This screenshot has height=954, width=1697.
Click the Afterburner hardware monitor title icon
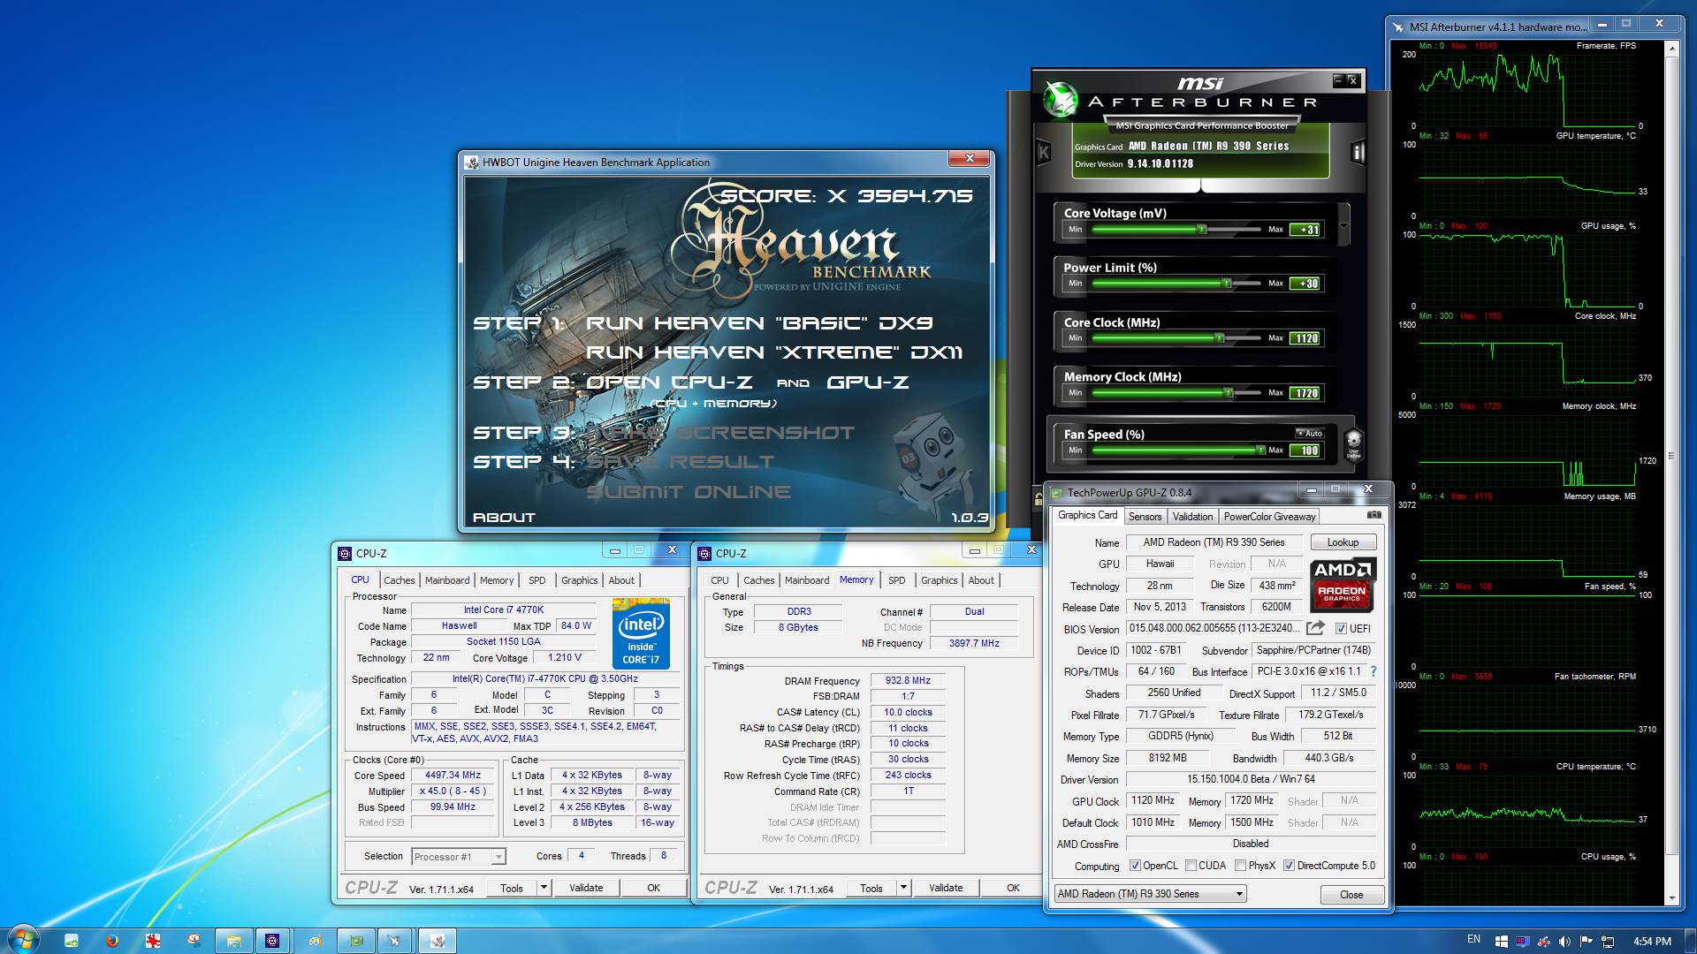[x=1398, y=26]
